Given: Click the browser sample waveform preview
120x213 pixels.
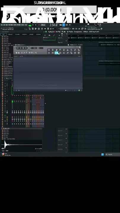Looking at the screenshot, I should coord(22,145).
